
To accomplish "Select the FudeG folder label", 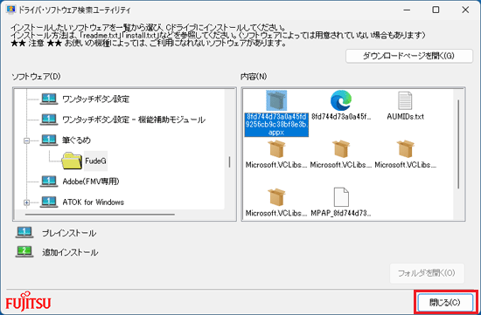I will coord(95,161).
